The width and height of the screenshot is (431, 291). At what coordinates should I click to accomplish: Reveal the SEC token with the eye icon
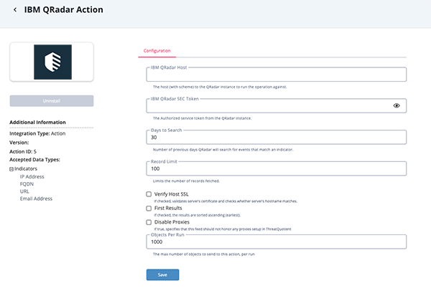pos(397,105)
